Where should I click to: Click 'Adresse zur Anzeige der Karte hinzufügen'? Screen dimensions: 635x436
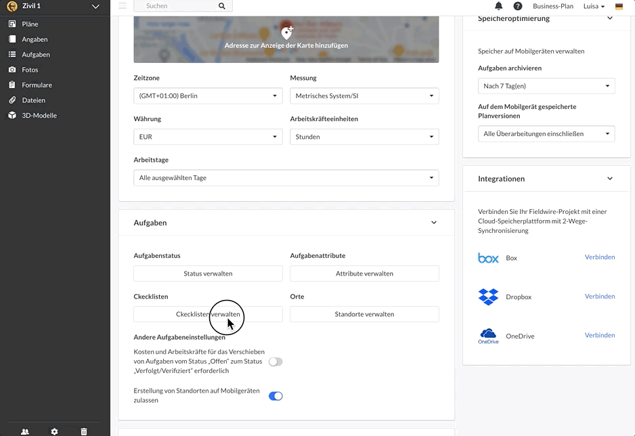pos(286,45)
